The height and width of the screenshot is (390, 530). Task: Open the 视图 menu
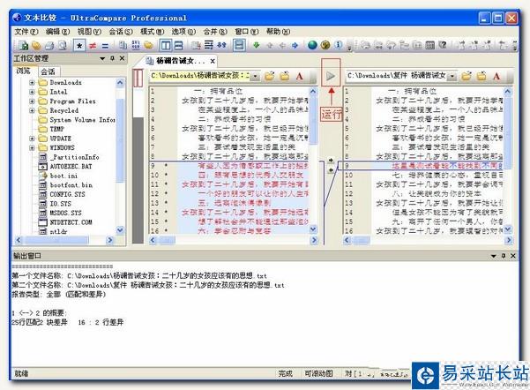tap(89, 32)
